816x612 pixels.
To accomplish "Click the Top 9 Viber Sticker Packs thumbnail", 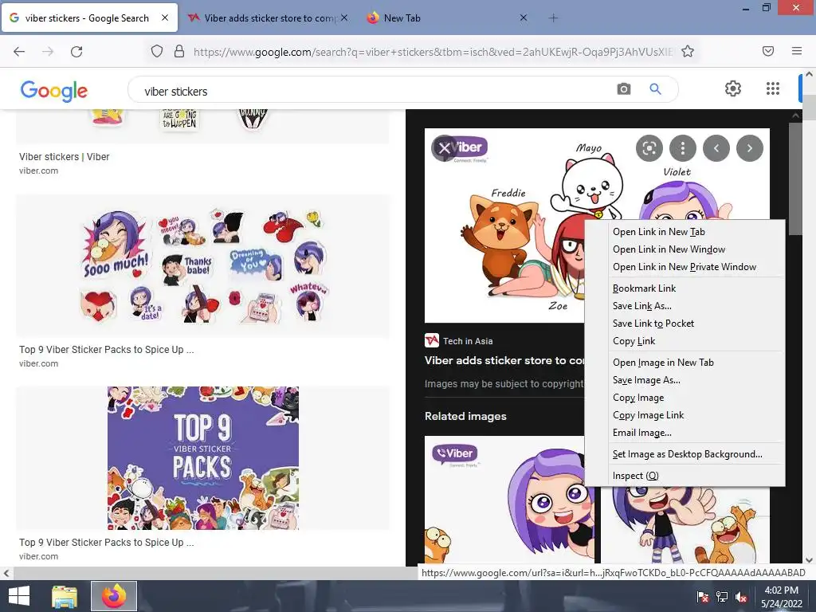I will pos(202,458).
